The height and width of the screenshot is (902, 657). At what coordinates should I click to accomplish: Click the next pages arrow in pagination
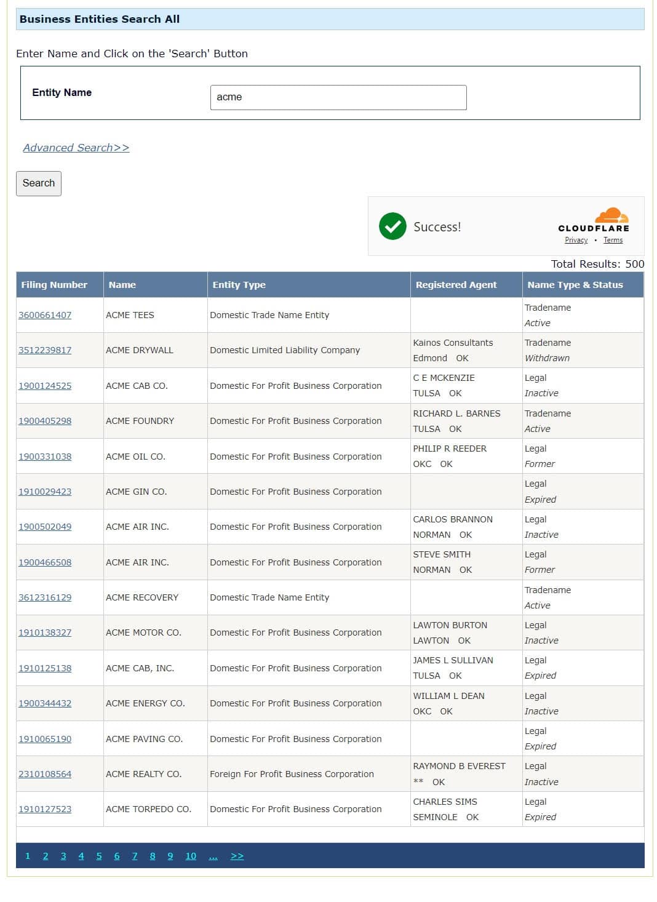[x=237, y=856]
